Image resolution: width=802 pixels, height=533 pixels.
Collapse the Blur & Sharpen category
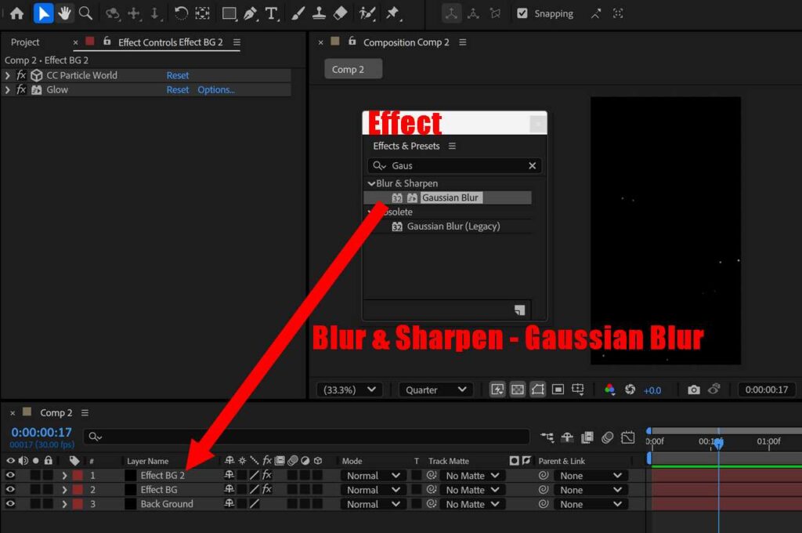coord(370,183)
